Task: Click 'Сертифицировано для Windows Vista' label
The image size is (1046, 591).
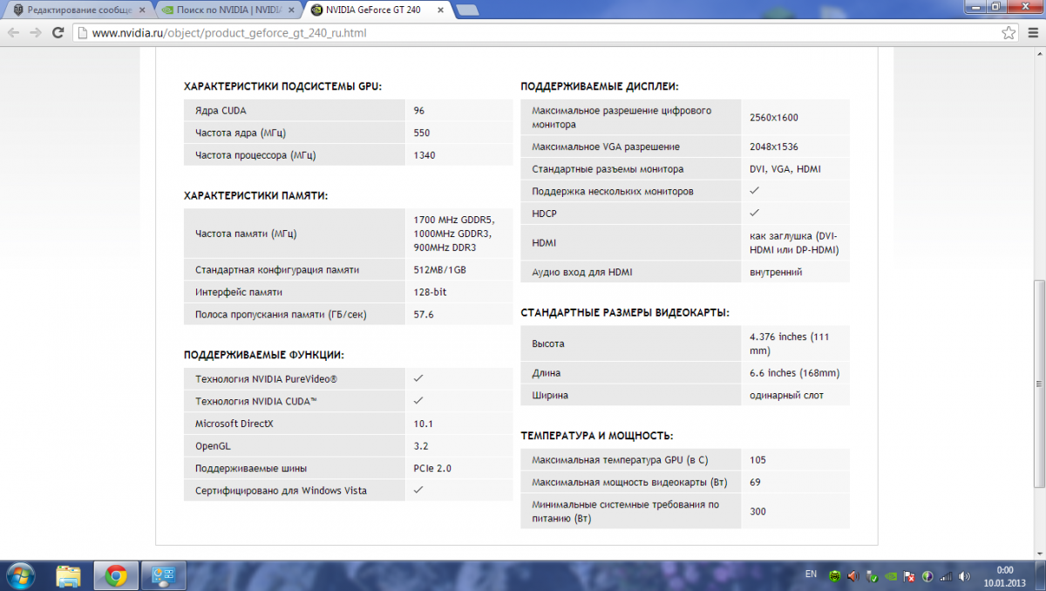Action: point(281,491)
